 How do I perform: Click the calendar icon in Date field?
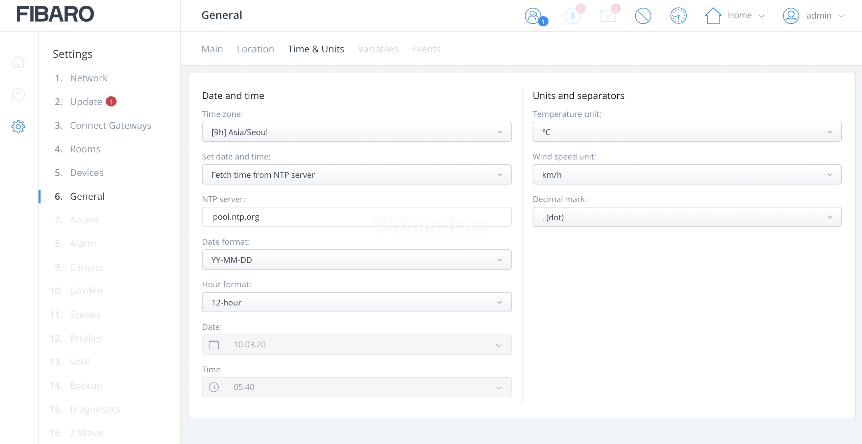(214, 345)
